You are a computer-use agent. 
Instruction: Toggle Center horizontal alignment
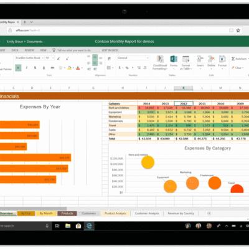[x=95, y=63]
